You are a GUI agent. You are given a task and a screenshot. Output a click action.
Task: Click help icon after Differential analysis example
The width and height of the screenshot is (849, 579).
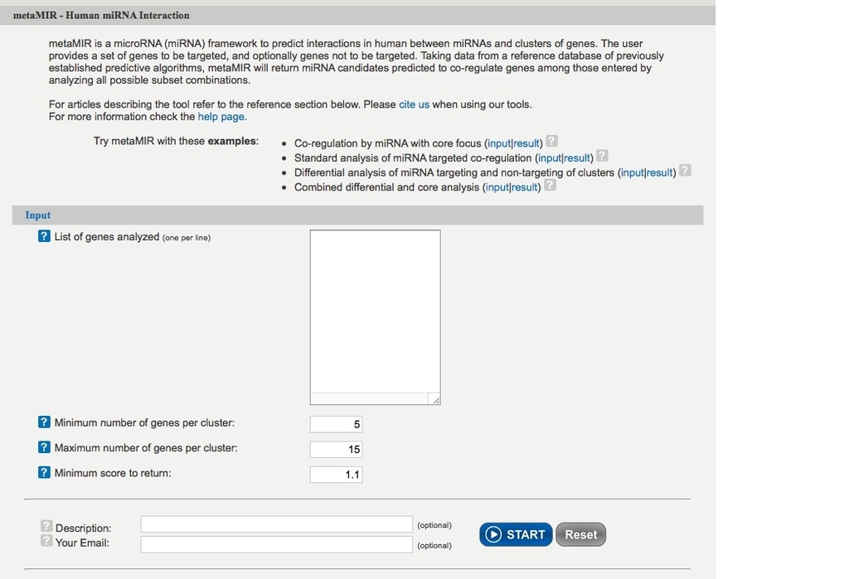click(685, 170)
